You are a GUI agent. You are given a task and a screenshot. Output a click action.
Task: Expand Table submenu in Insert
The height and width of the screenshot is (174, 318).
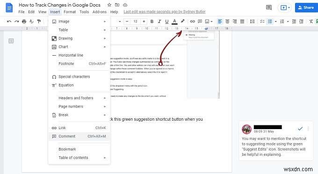pos(79,30)
